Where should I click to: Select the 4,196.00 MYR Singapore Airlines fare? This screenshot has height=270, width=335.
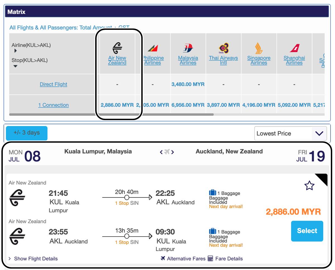(x=259, y=105)
